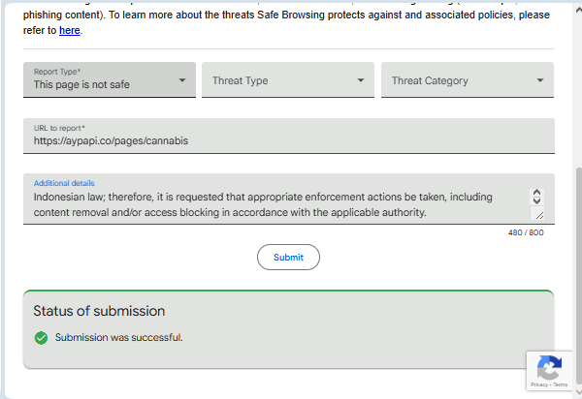The width and height of the screenshot is (582, 399).
Task: Click the Threat Category dropdown arrow
Action: tap(540, 80)
